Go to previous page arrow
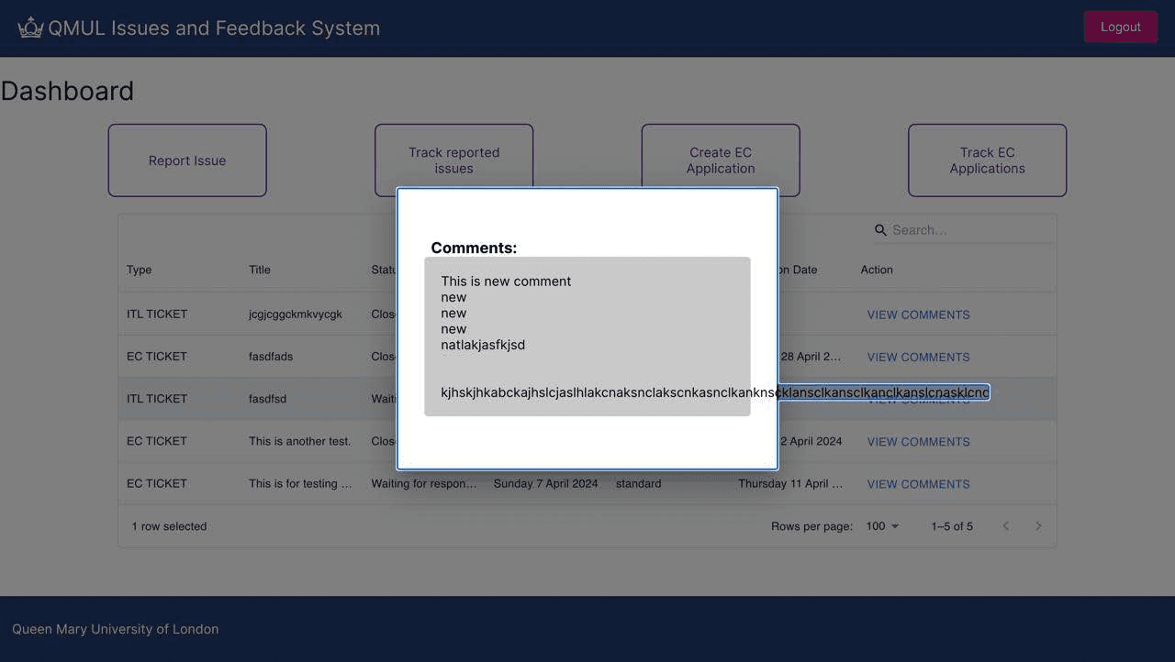 (1006, 526)
